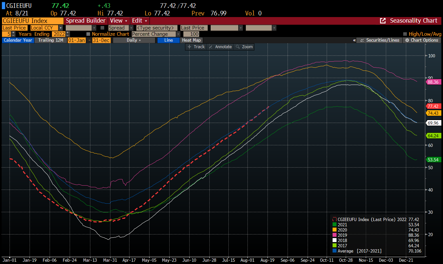Click the Securities/Lines chart icon
Image resolution: width=443 pixels, height=264 pixels.
pyautogui.click(x=362, y=40)
